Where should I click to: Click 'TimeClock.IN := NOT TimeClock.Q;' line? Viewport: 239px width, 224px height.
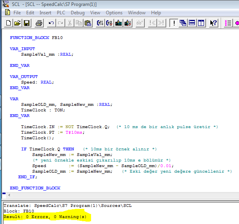(65, 127)
